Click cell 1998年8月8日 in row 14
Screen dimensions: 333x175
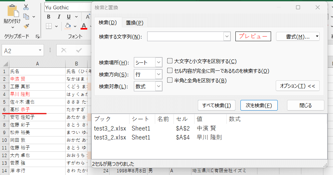pos(129,171)
